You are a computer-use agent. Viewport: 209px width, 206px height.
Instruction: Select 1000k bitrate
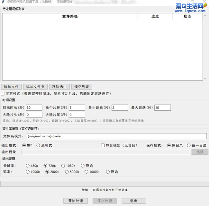click(28, 172)
